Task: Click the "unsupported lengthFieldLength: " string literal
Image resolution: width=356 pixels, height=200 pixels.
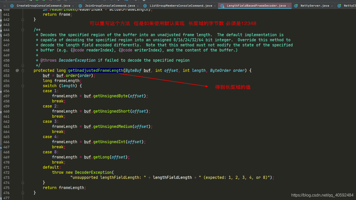Action: click(108, 178)
